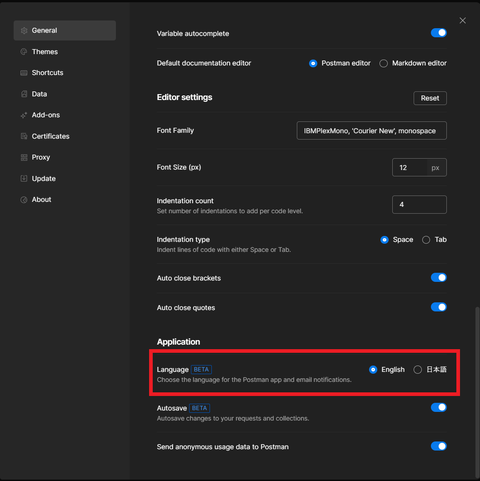Viewport: 480px width, 481px height.
Task: Open the Proxy settings tab
Action: coord(65,157)
